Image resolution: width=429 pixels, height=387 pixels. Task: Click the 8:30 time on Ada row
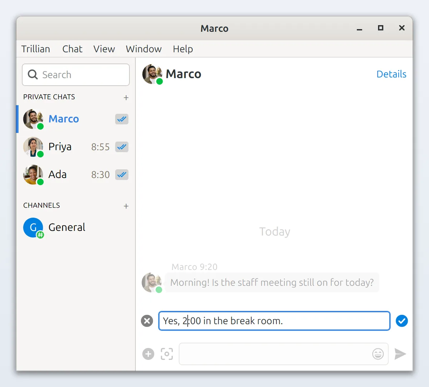tap(100, 175)
